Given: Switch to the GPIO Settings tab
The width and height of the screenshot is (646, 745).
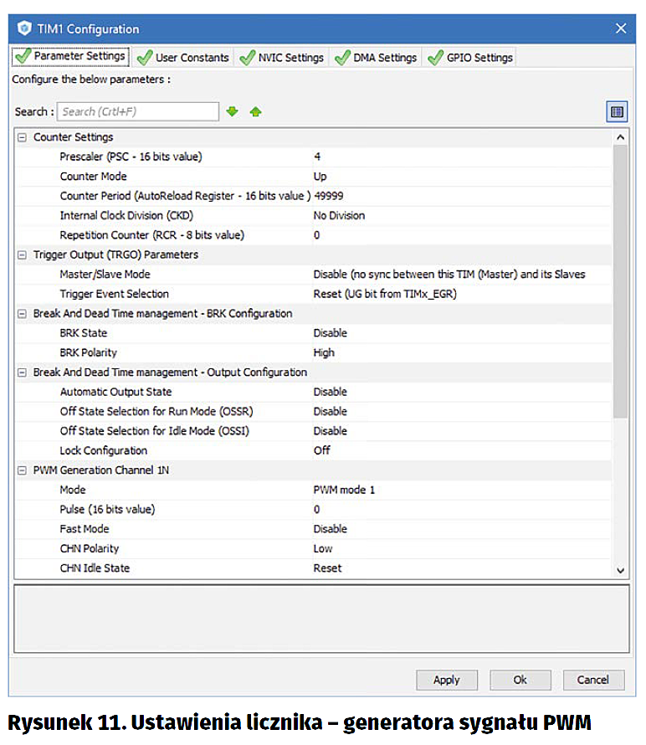Looking at the screenshot, I should point(470,58).
